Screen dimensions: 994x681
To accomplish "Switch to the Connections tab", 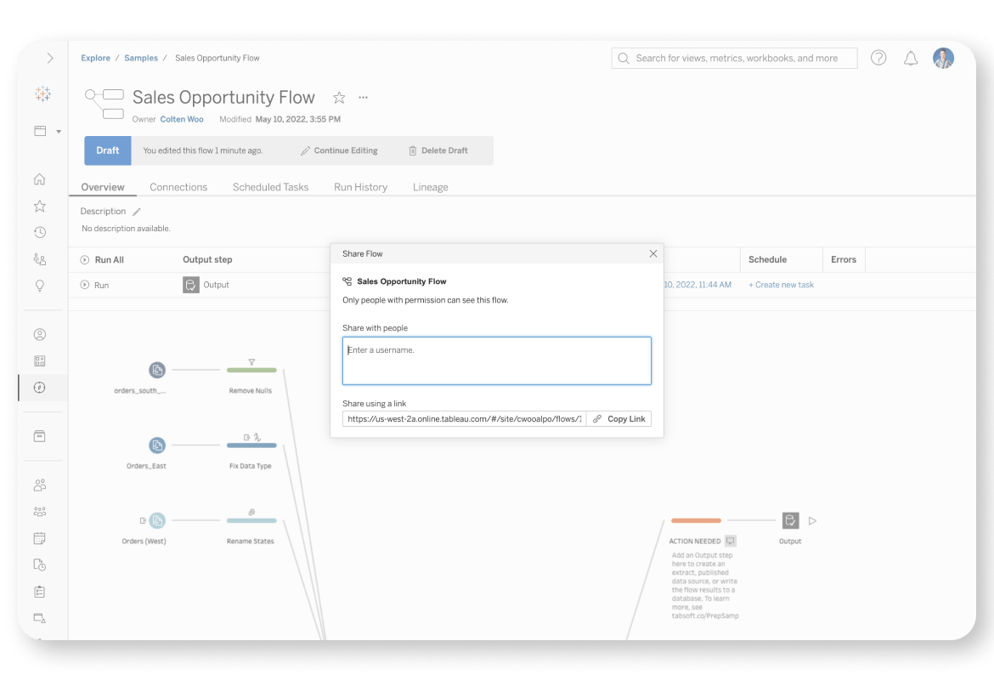I will tap(178, 187).
